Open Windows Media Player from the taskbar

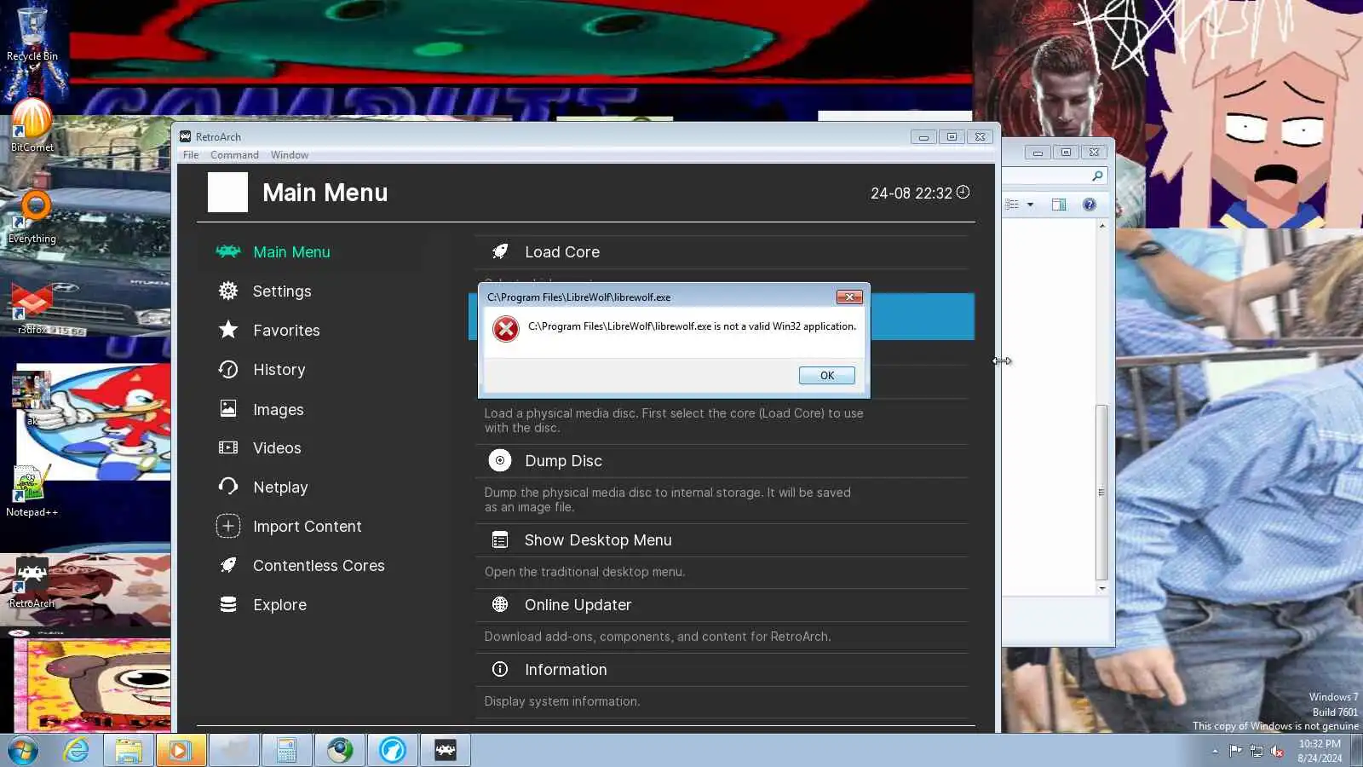181,751
